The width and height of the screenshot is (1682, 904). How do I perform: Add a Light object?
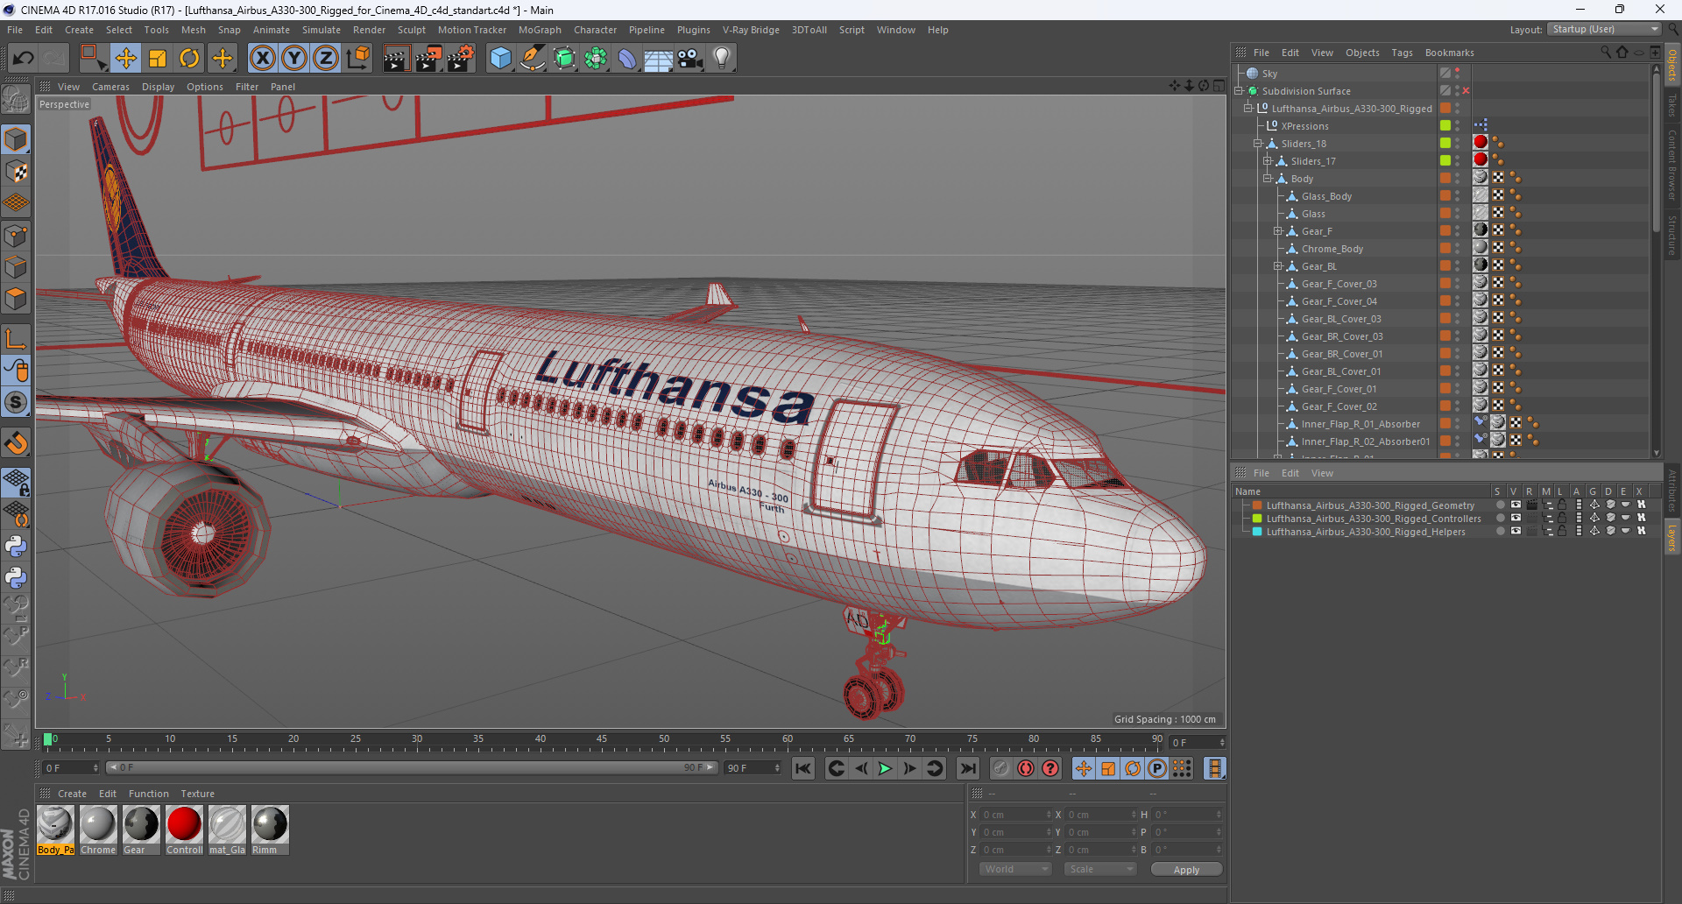[722, 59]
